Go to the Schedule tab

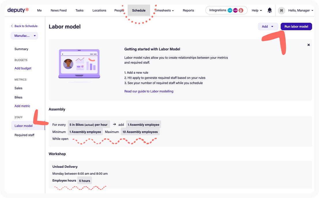(x=139, y=11)
